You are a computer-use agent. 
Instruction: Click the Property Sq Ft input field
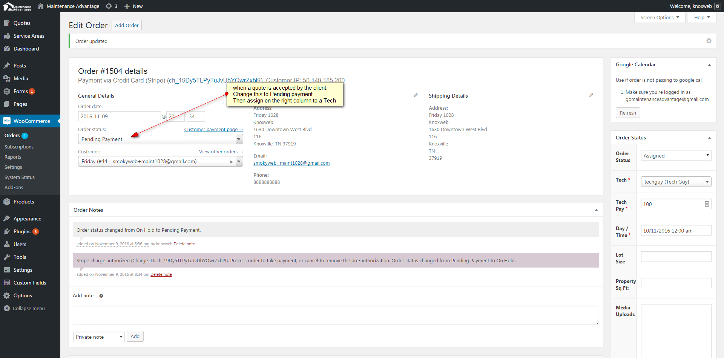pos(676,283)
